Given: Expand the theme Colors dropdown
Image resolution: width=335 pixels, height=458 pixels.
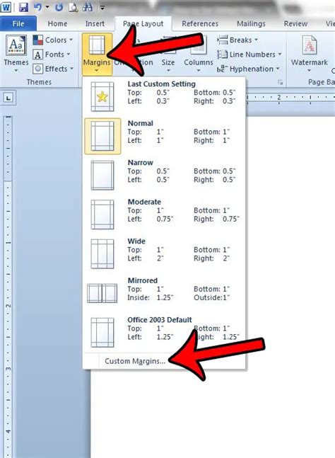Looking at the screenshot, I should 53,40.
